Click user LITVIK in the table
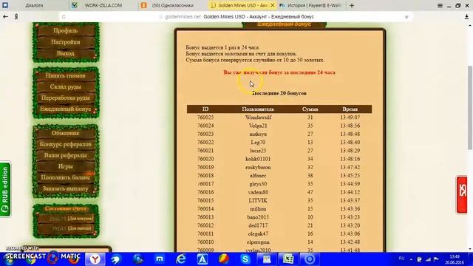Screen dimensions: 473x266 pos(258,200)
